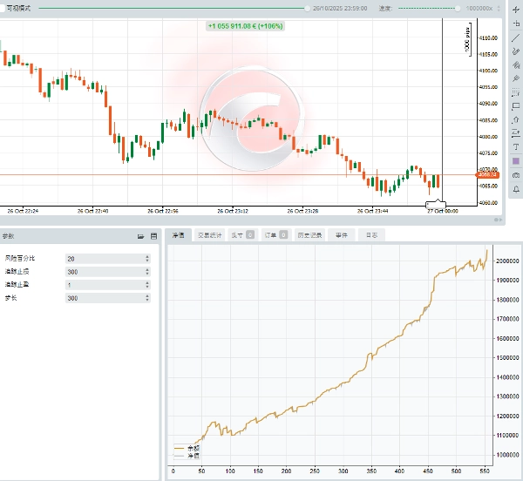
Task: Open the 订单 orders tab
Action: pyautogui.click(x=276, y=235)
